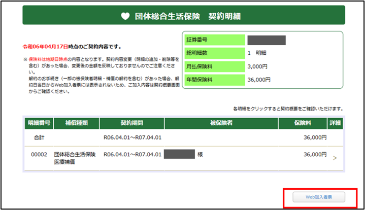Expand details with the row 00002 chevron
The height and width of the screenshot is (210, 365).
[335, 158]
